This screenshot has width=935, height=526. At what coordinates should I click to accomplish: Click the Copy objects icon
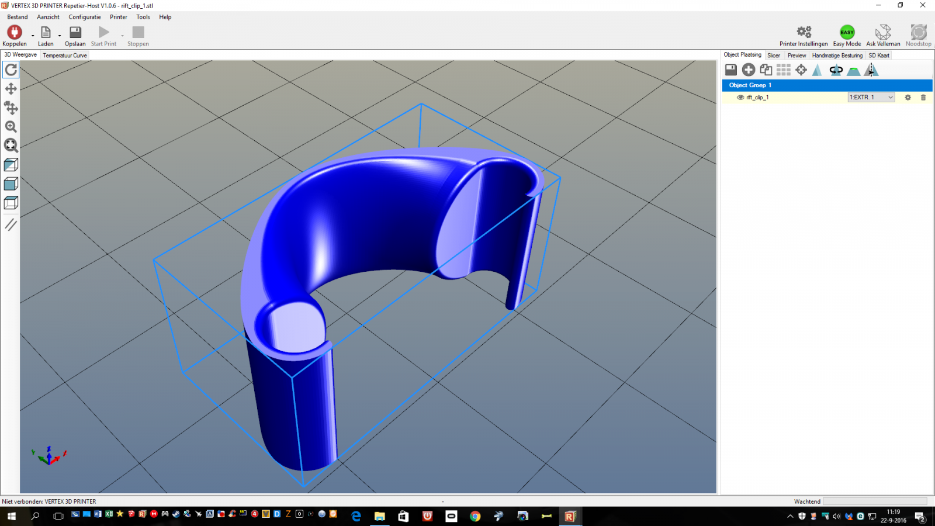click(766, 70)
